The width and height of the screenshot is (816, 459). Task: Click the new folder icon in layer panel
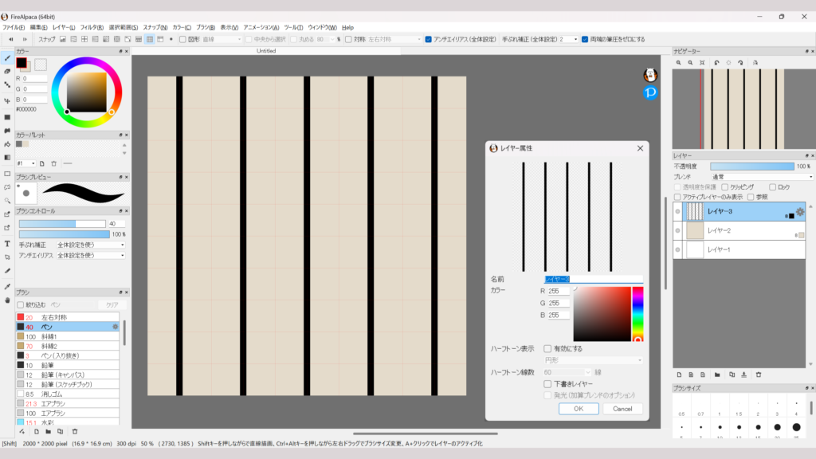pos(717,374)
